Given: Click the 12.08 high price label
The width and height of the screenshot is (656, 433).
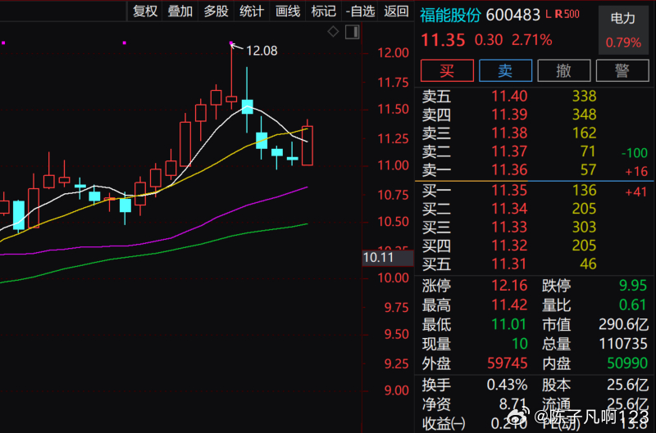Looking at the screenshot, I should click(262, 51).
